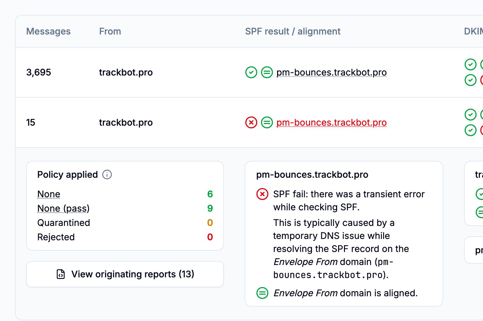This screenshot has width=483, height=321.
Task: Click the Quarantined policy label
Action: [x=64, y=223]
